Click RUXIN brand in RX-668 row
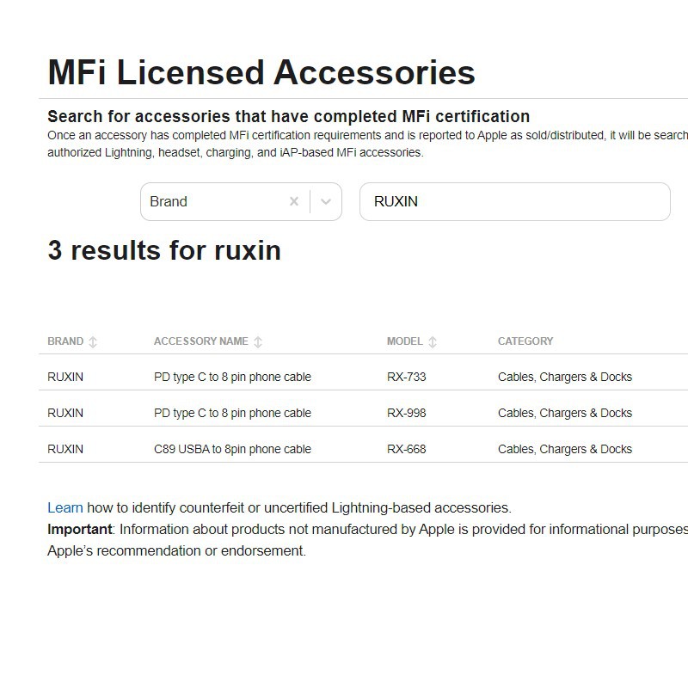The height and width of the screenshot is (688, 688). [x=65, y=449]
